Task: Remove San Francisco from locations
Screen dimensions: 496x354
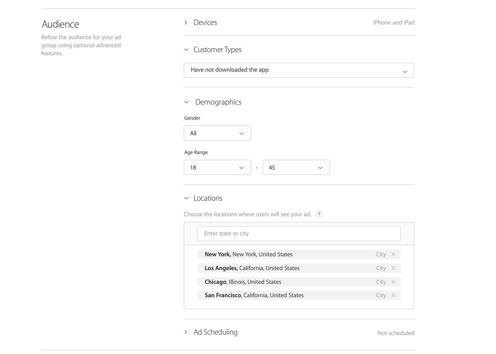Action: click(x=393, y=295)
